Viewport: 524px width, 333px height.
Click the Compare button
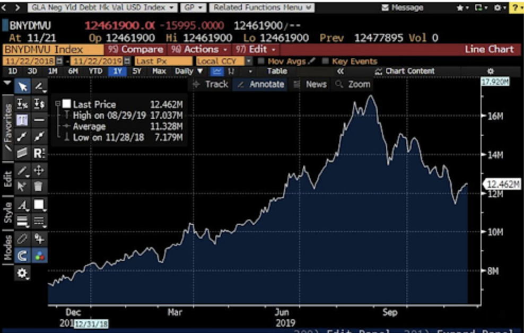(x=135, y=49)
